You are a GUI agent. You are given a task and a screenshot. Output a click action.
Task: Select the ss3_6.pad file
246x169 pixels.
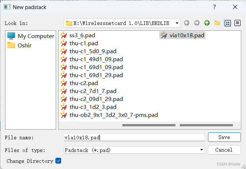pos(82,35)
